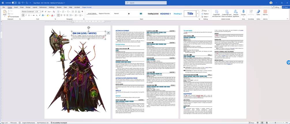Switch to the Design tab
290x124 pixels.
[28, 7]
